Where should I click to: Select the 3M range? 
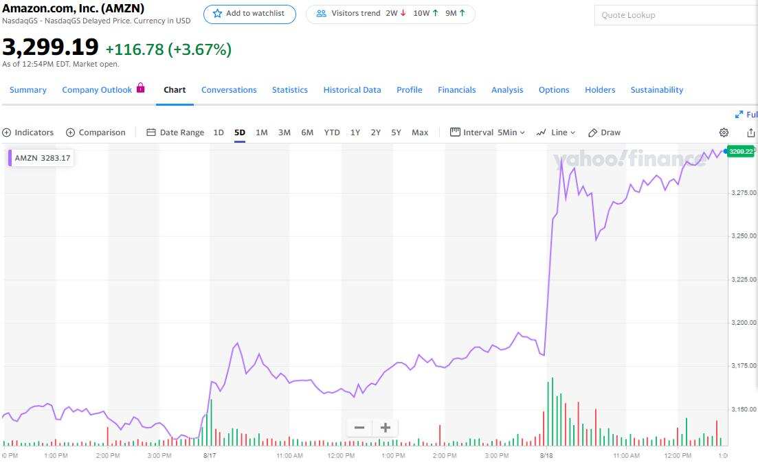pos(285,133)
